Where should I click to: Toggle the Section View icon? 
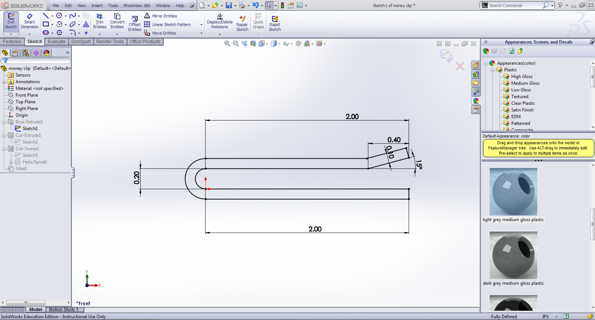(253, 43)
